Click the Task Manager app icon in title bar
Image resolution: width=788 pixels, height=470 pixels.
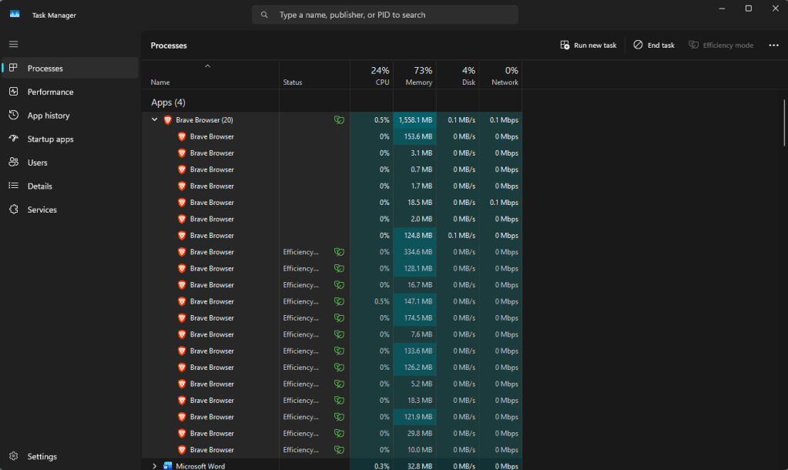click(15, 14)
